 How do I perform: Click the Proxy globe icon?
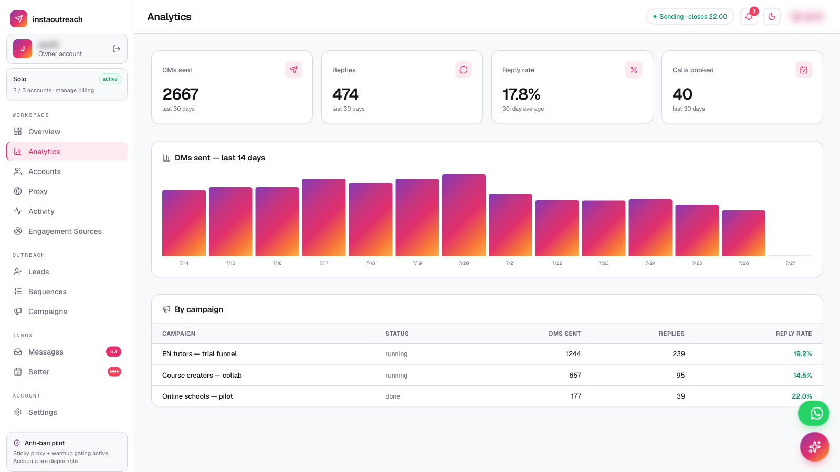(18, 191)
